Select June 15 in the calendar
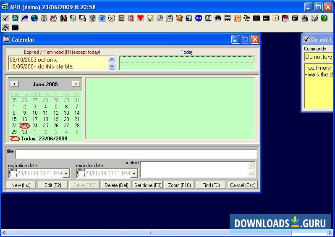The image size is (335, 237). (14, 119)
